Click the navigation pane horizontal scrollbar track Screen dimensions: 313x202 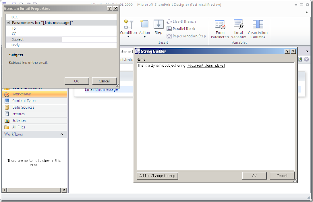pos(34,190)
